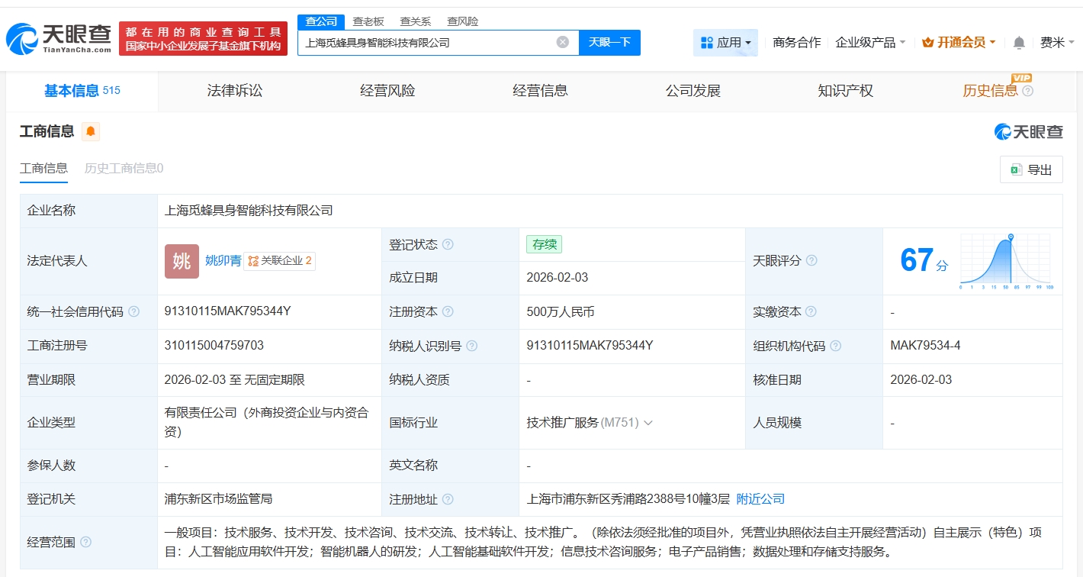This screenshot has width=1083, height=577.
Task: Click the help icon beside 天眼评分
Action: (x=811, y=260)
